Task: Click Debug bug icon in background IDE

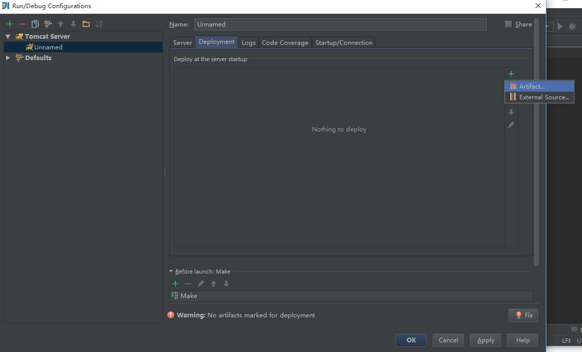Action: pos(573,26)
